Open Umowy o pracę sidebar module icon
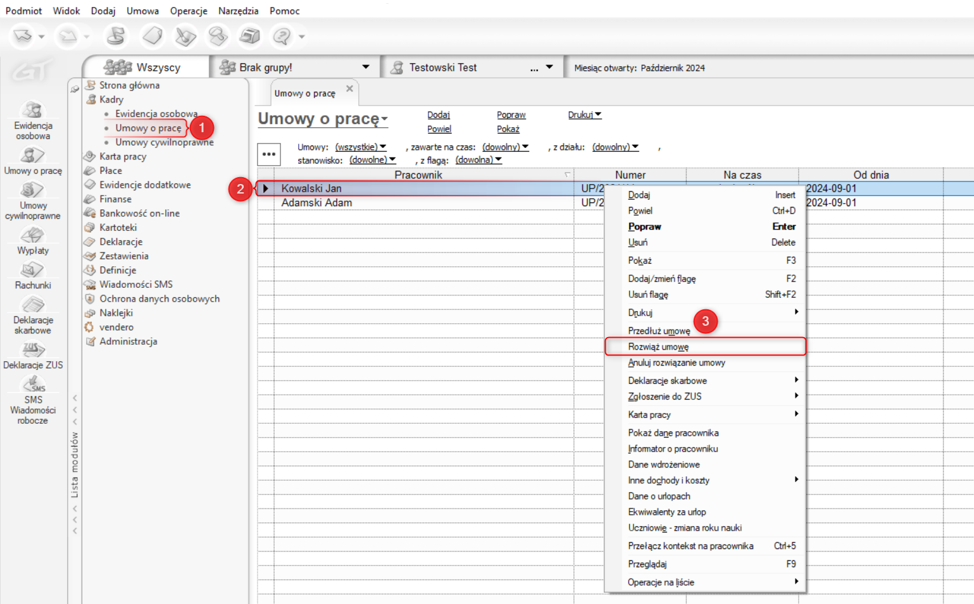 pos(33,161)
